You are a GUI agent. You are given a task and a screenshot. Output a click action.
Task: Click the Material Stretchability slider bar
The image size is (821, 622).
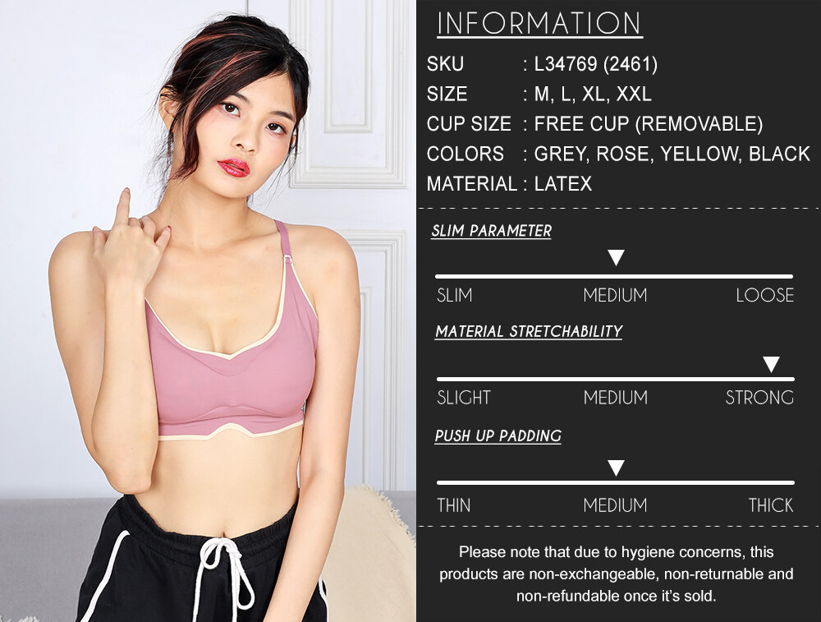(x=616, y=379)
